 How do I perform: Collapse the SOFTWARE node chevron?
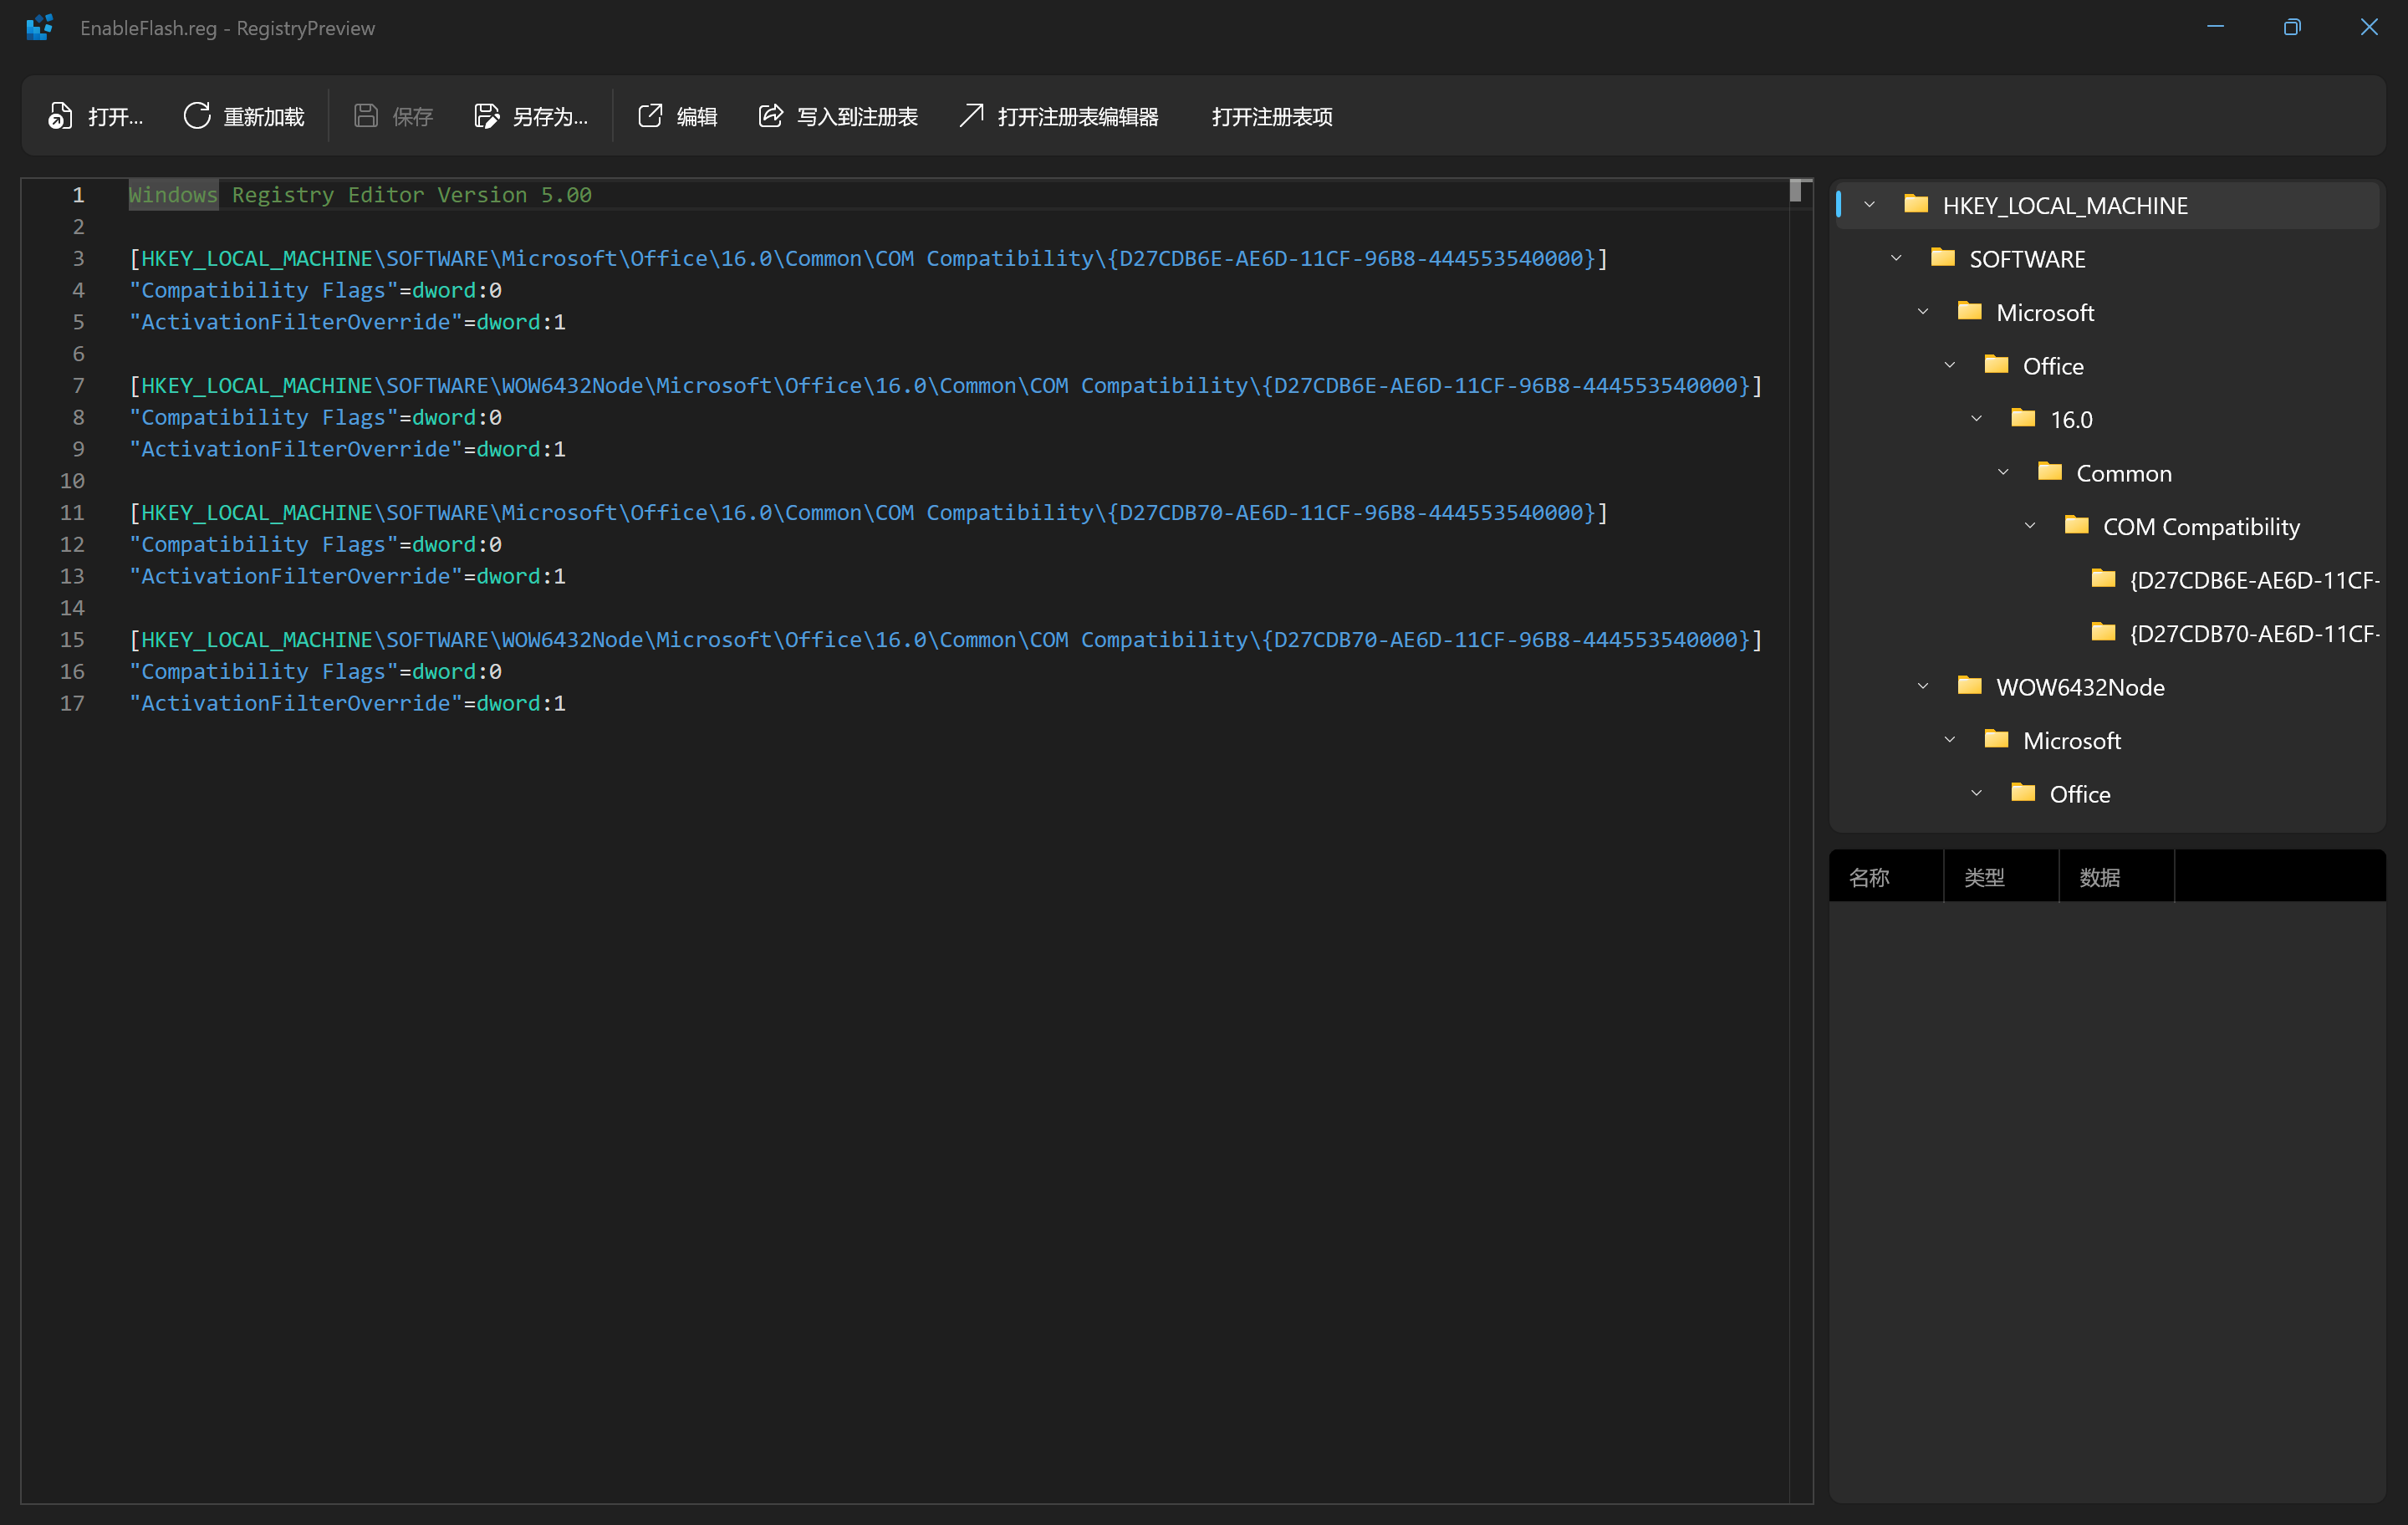point(1896,258)
